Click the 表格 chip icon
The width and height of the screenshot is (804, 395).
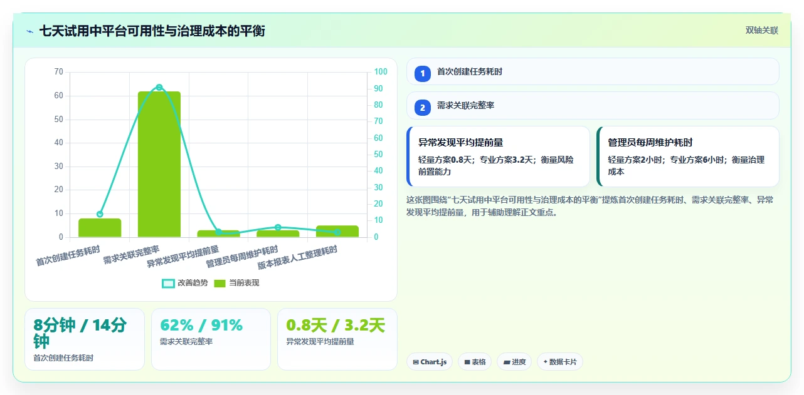coord(467,362)
